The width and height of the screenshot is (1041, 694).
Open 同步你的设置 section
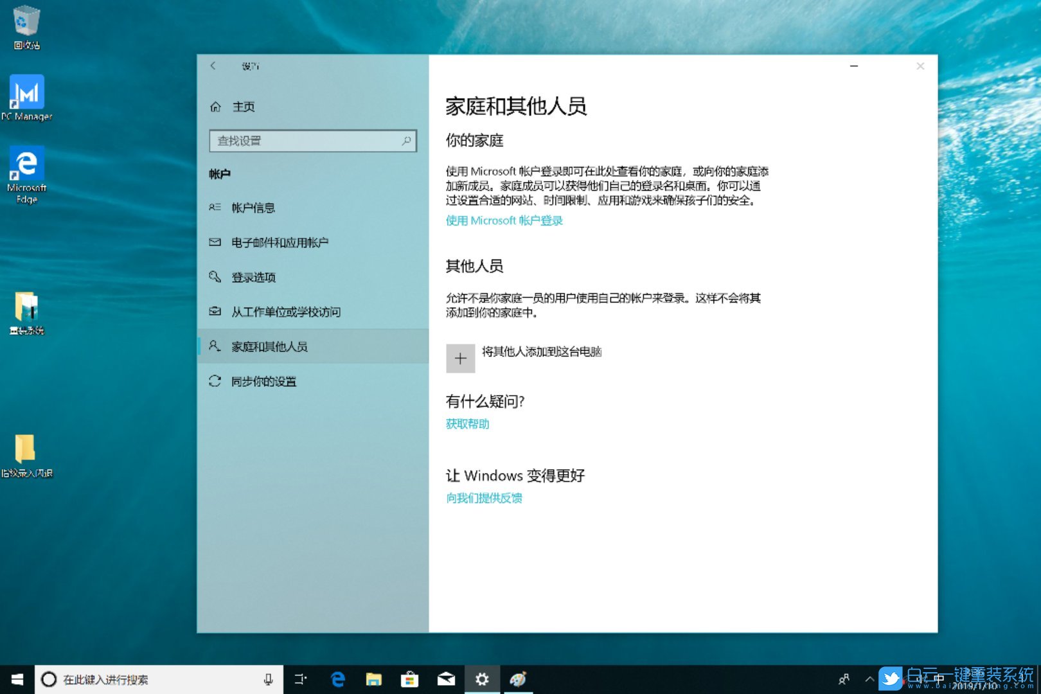pyautogui.click(x=263, y=381)
